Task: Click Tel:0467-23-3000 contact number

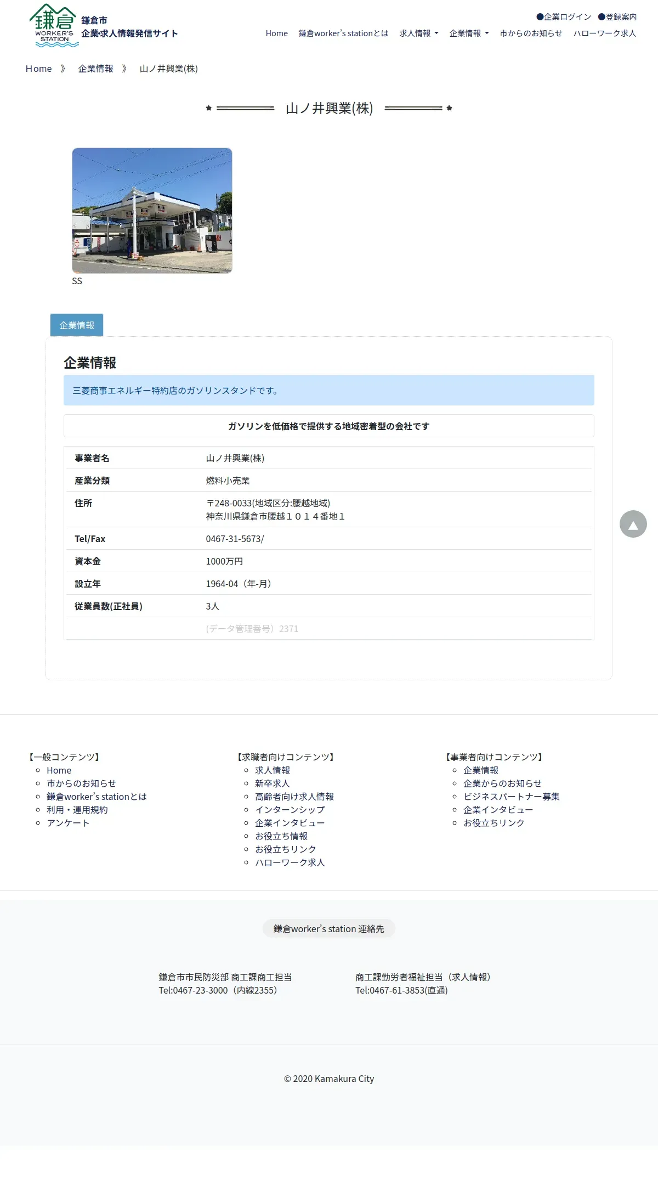Action: click(219, 990)
